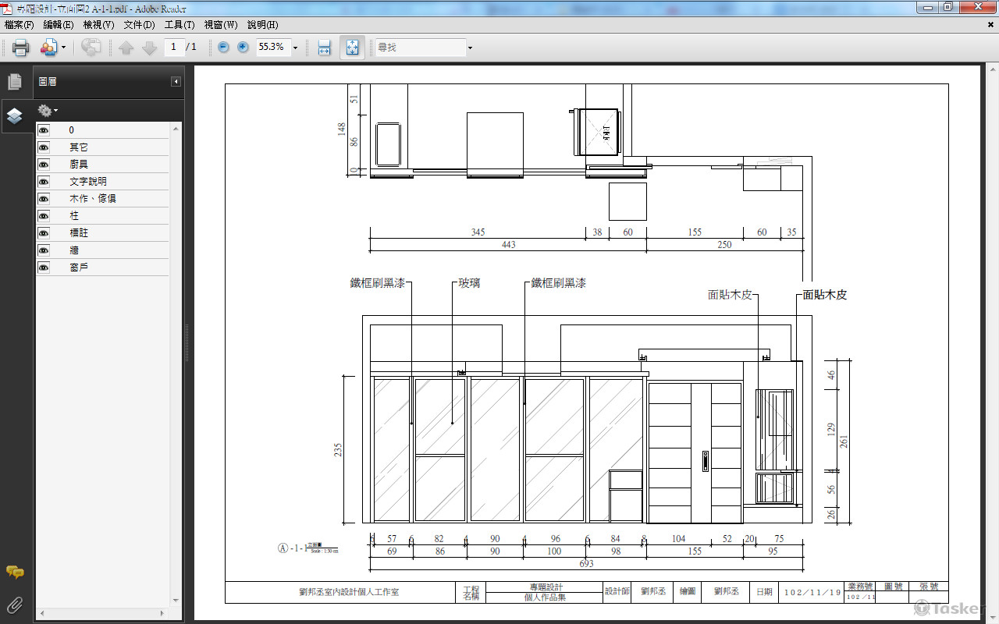Open the 檔案(F) menu

[x=20, y=25]
